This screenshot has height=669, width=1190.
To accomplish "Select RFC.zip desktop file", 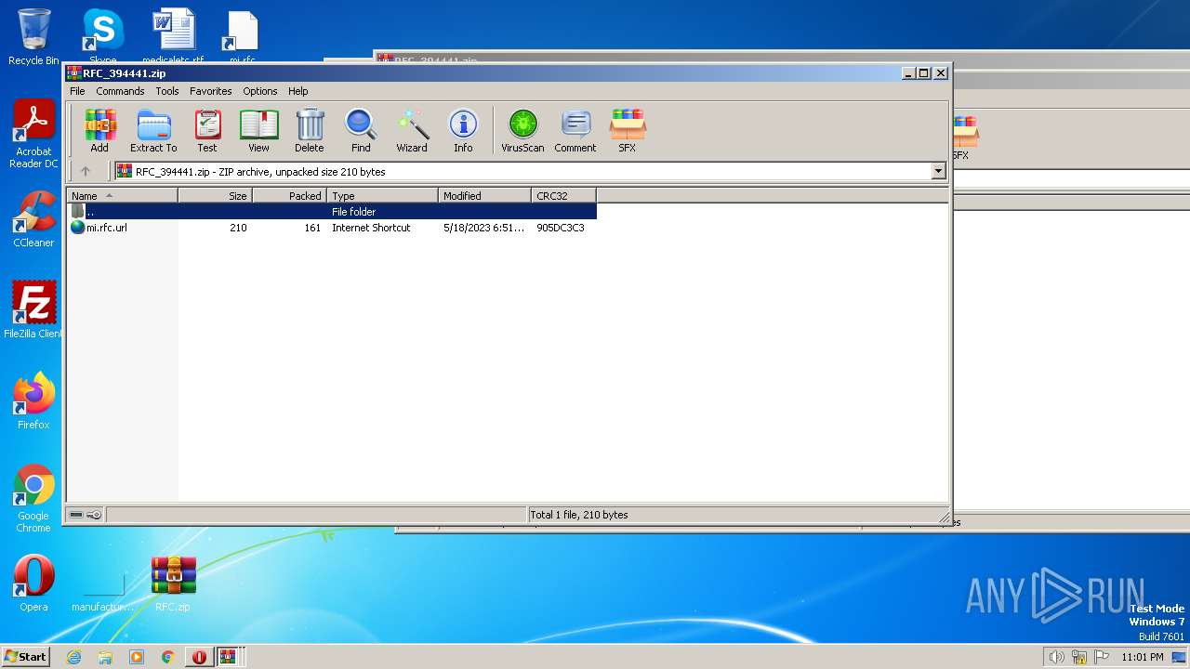I will point(173,584).
